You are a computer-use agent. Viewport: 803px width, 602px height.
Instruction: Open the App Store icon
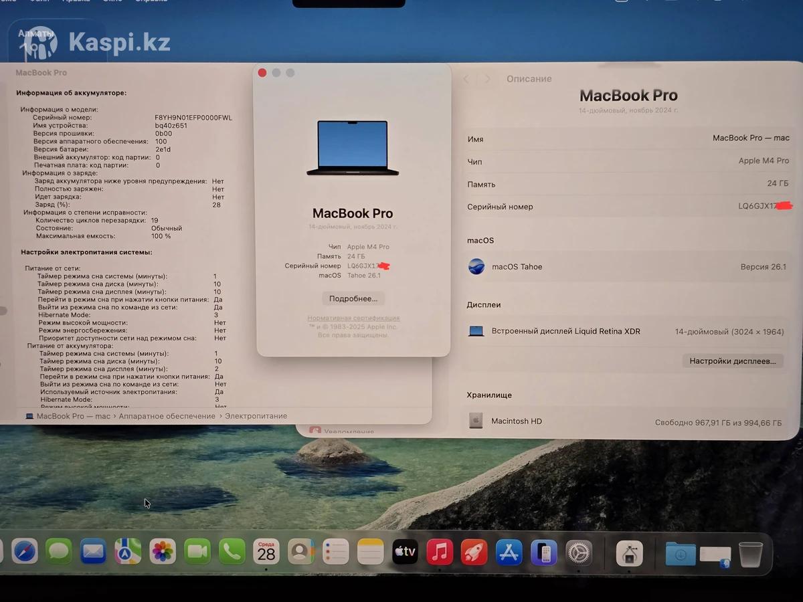point(509,553)
